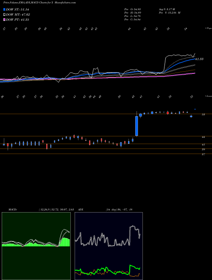The width and height of the screenshot is (212, 280).
Task: Click the Pre V 15.216 M volume value
Action: pos(170,13)
